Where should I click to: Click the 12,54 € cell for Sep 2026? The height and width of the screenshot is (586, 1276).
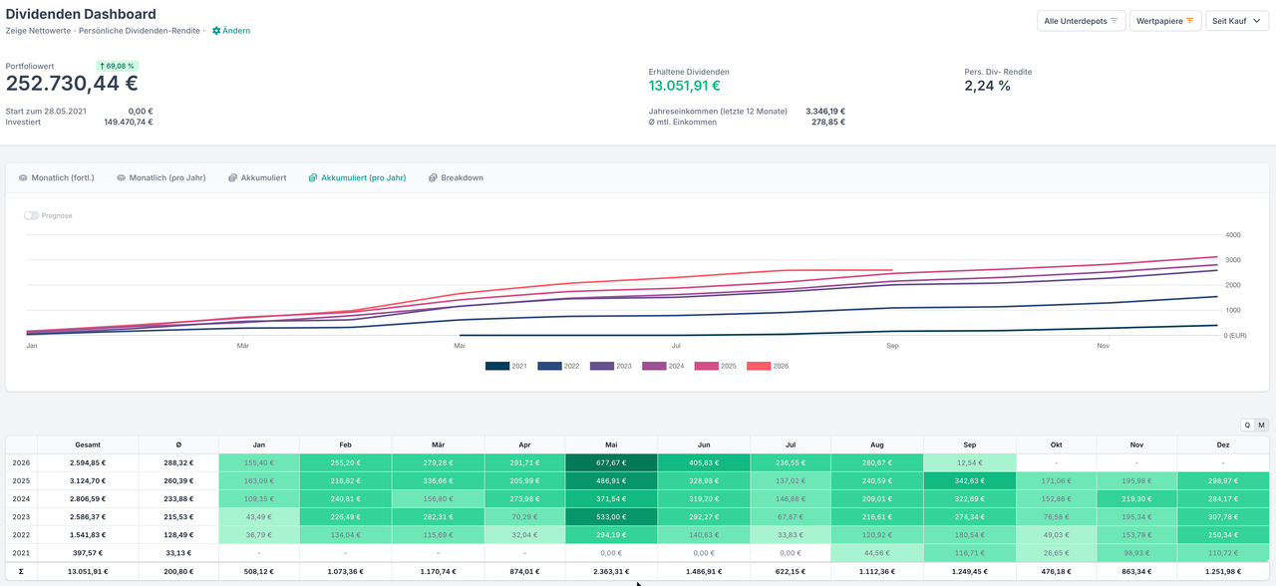click(x=970, y=462)
